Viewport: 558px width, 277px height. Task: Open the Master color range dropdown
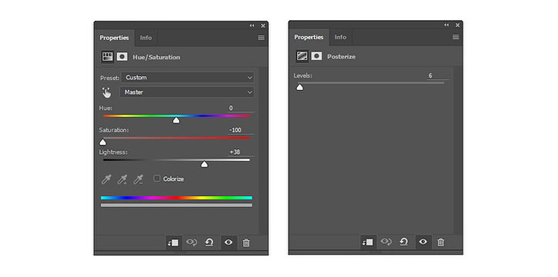pyautogui.click(x=188, y=92)
